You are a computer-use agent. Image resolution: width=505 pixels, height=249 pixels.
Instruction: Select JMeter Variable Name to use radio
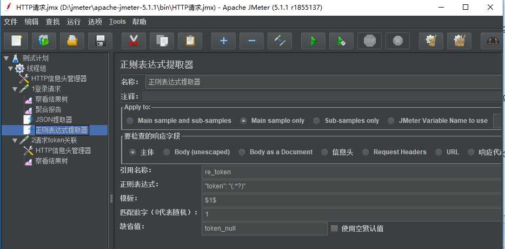(391, 121)
